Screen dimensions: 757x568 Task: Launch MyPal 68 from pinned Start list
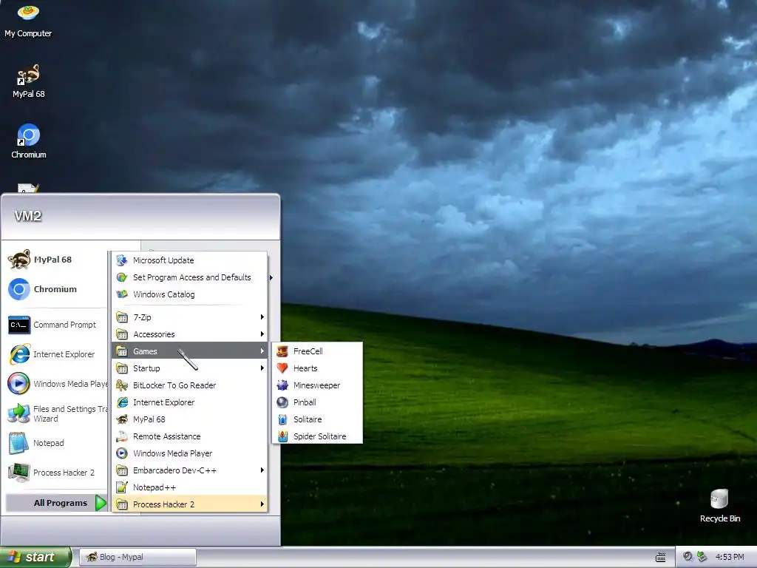[55, 260]
